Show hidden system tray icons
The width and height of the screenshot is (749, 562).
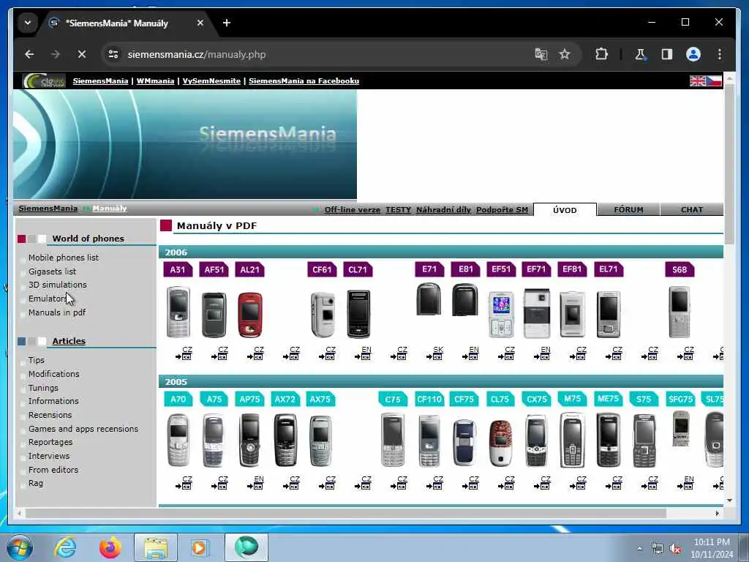[639, 549]
